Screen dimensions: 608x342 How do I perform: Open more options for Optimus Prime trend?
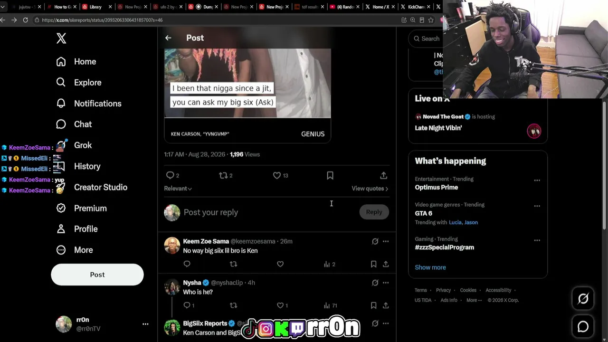tap(537, 180)
